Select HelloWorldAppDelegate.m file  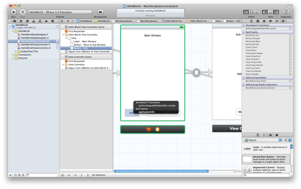tap(35, 38)
